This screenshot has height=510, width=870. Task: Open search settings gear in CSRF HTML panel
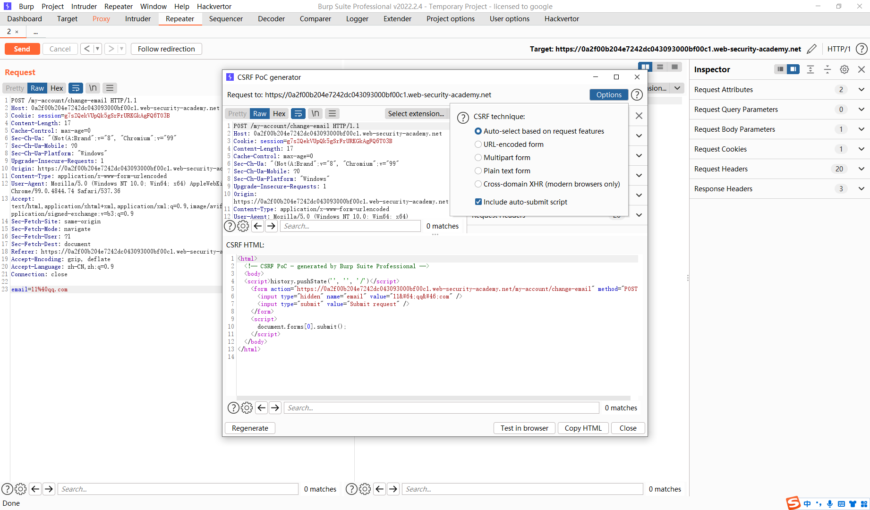pos(247,408)
